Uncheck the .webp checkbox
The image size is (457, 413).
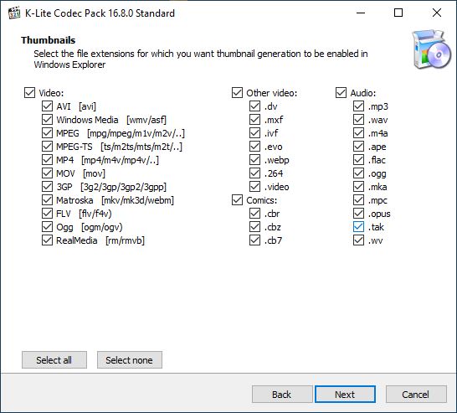[255, 160]
